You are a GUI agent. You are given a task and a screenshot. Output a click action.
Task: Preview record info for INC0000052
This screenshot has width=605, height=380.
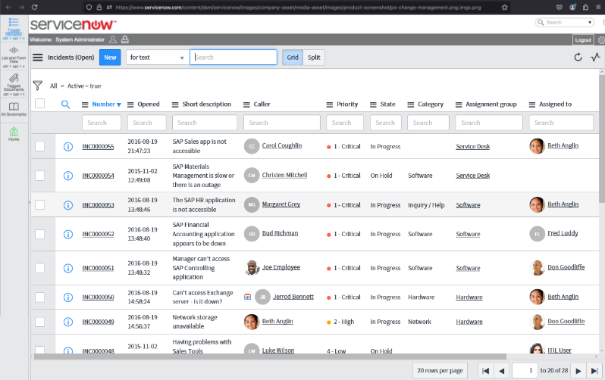coord(68,235)
